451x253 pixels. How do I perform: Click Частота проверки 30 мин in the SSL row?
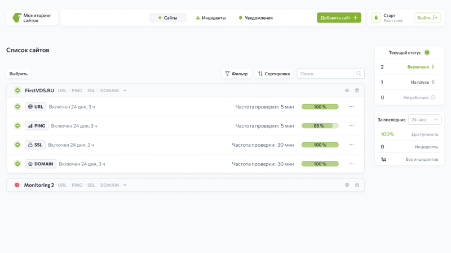(x=263, y=145)
